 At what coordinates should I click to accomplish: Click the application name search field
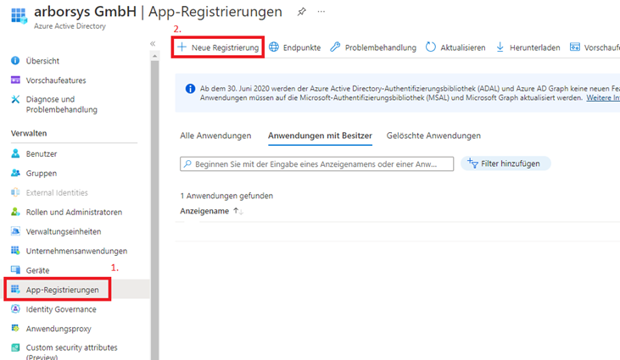317,163
